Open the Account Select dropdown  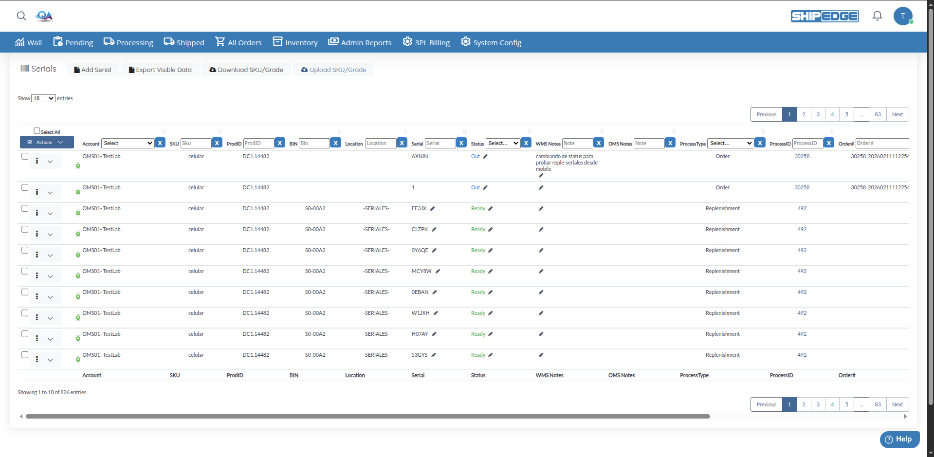128,143
